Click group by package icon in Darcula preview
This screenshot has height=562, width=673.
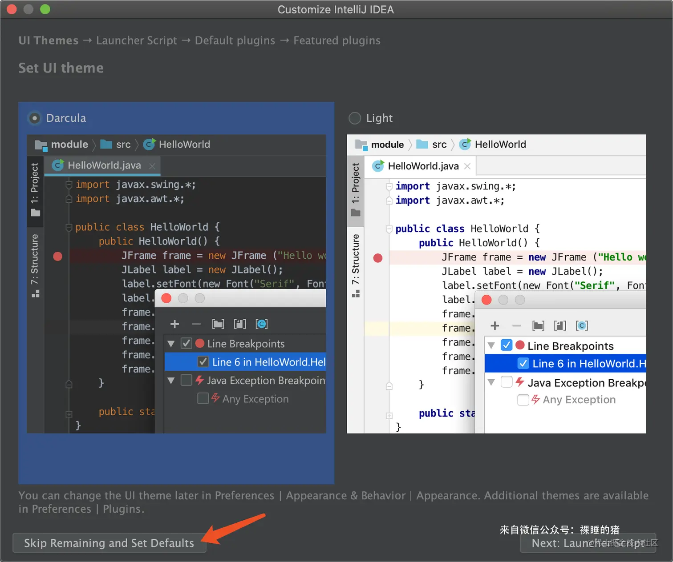(x=218, y=324)
